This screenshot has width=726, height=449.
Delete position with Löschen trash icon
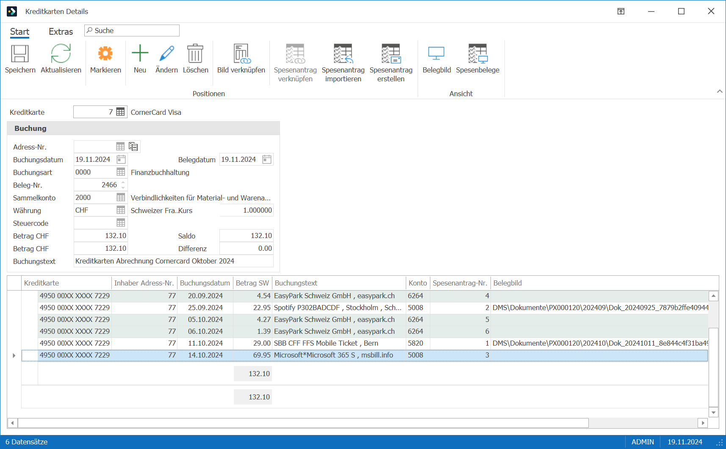pos(195,54)
